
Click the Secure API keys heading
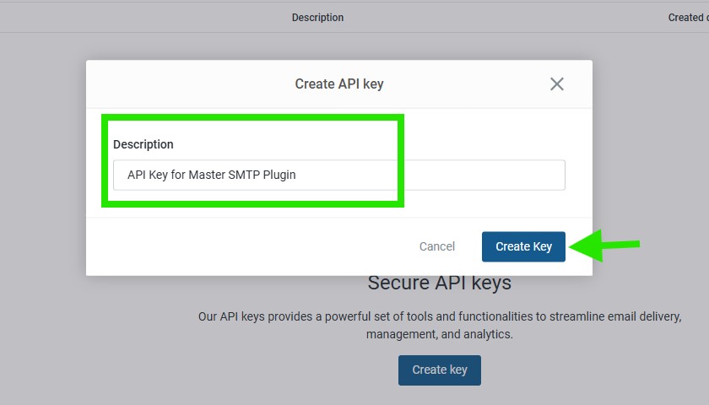click(439, 283)
